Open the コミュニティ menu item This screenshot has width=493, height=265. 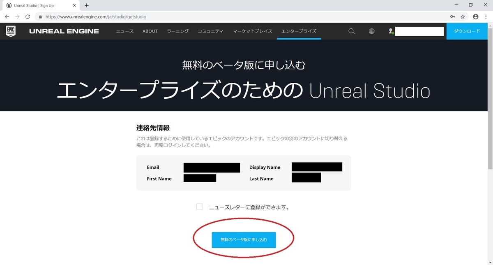coord(211,31)
